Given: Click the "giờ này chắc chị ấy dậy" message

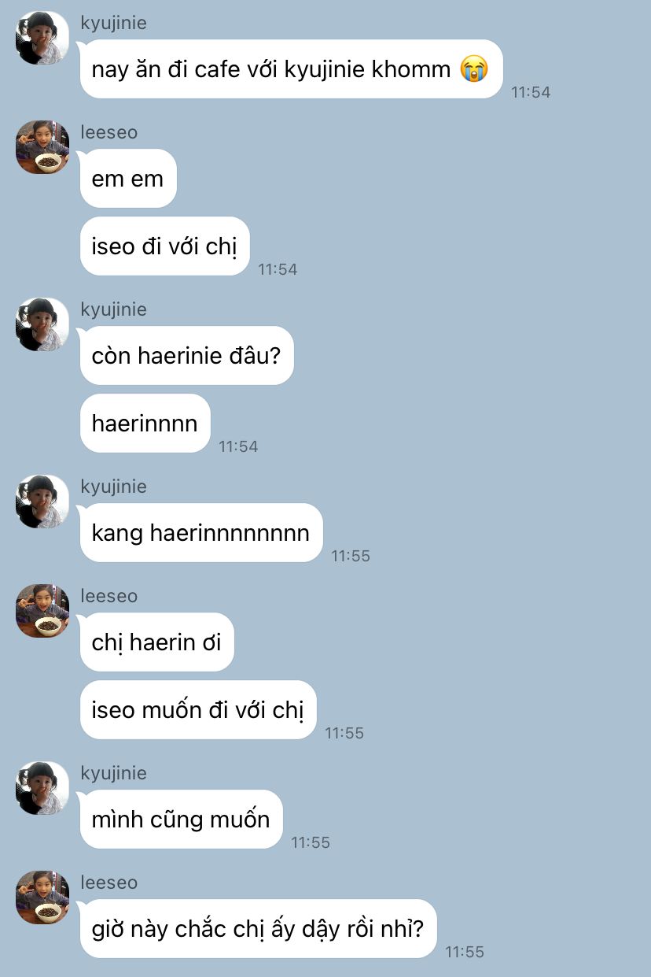Looking at the screenshot, I should tap(258, 929).
